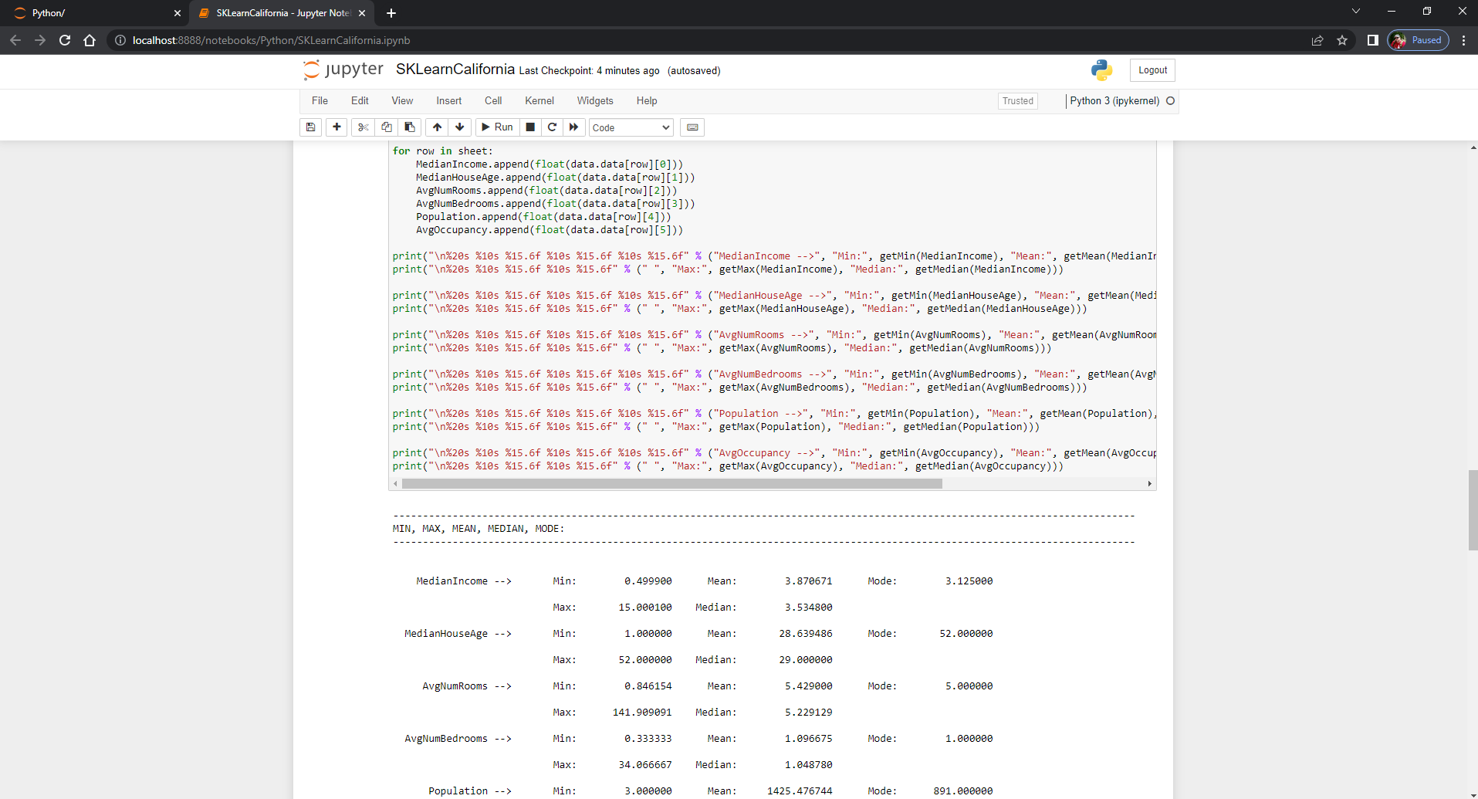Move the selected cell up
The height and width of the screenshot is (799, 1478).
pyautogui.click(x=436, y=127)
